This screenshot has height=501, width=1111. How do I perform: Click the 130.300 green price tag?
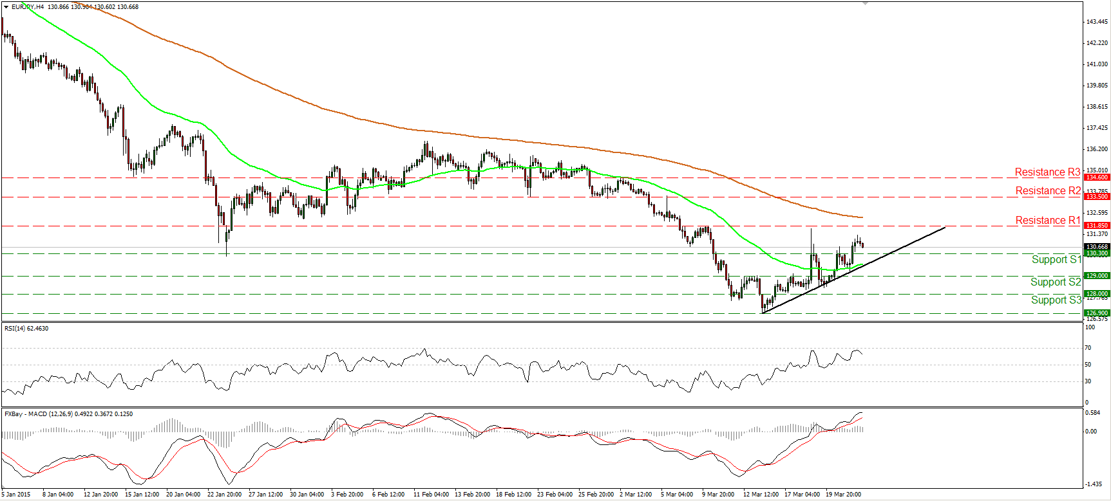[1097, 253]
